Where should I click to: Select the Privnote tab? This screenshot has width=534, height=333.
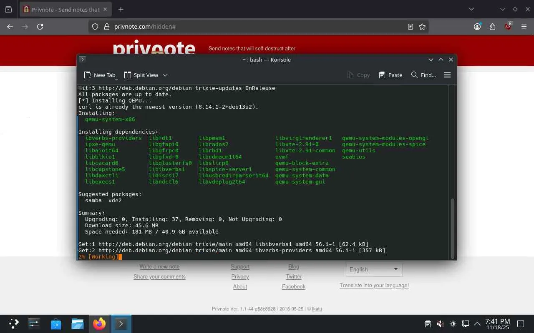tap(65, 9)
